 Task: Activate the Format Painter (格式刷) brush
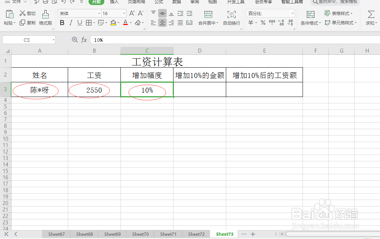tap(45, 14)
